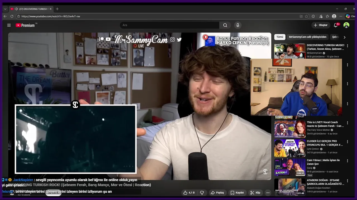The image size is (357, 200).
Task: Click the main video player
Action: pyautogui.click(x=139, y=106)
